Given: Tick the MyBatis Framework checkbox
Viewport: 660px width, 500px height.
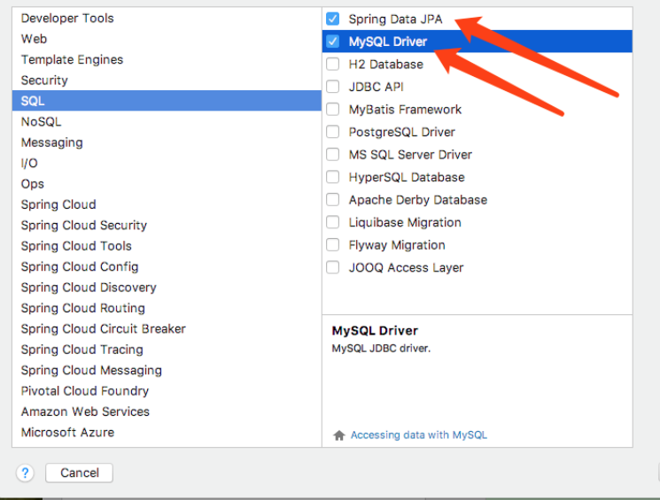Looking at the screenshot, I should [332, 110].
